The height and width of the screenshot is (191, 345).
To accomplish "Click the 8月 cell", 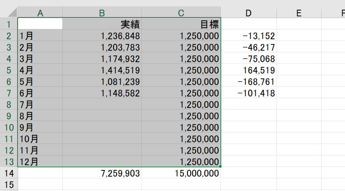I will 40,115.
